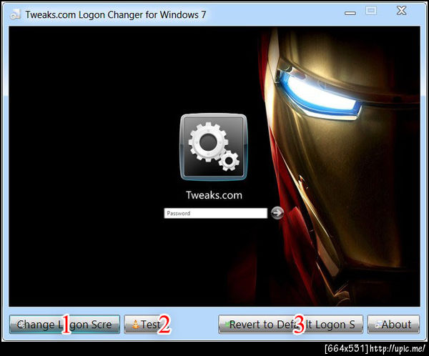The height and width of the screenshot is (356, 429).
Task: Click Revert to Default Logon Screen
Action: point(290,325)
